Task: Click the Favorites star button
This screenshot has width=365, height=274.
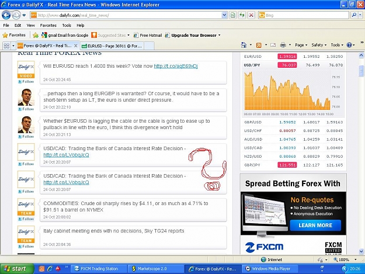Action: coord(14,35)
